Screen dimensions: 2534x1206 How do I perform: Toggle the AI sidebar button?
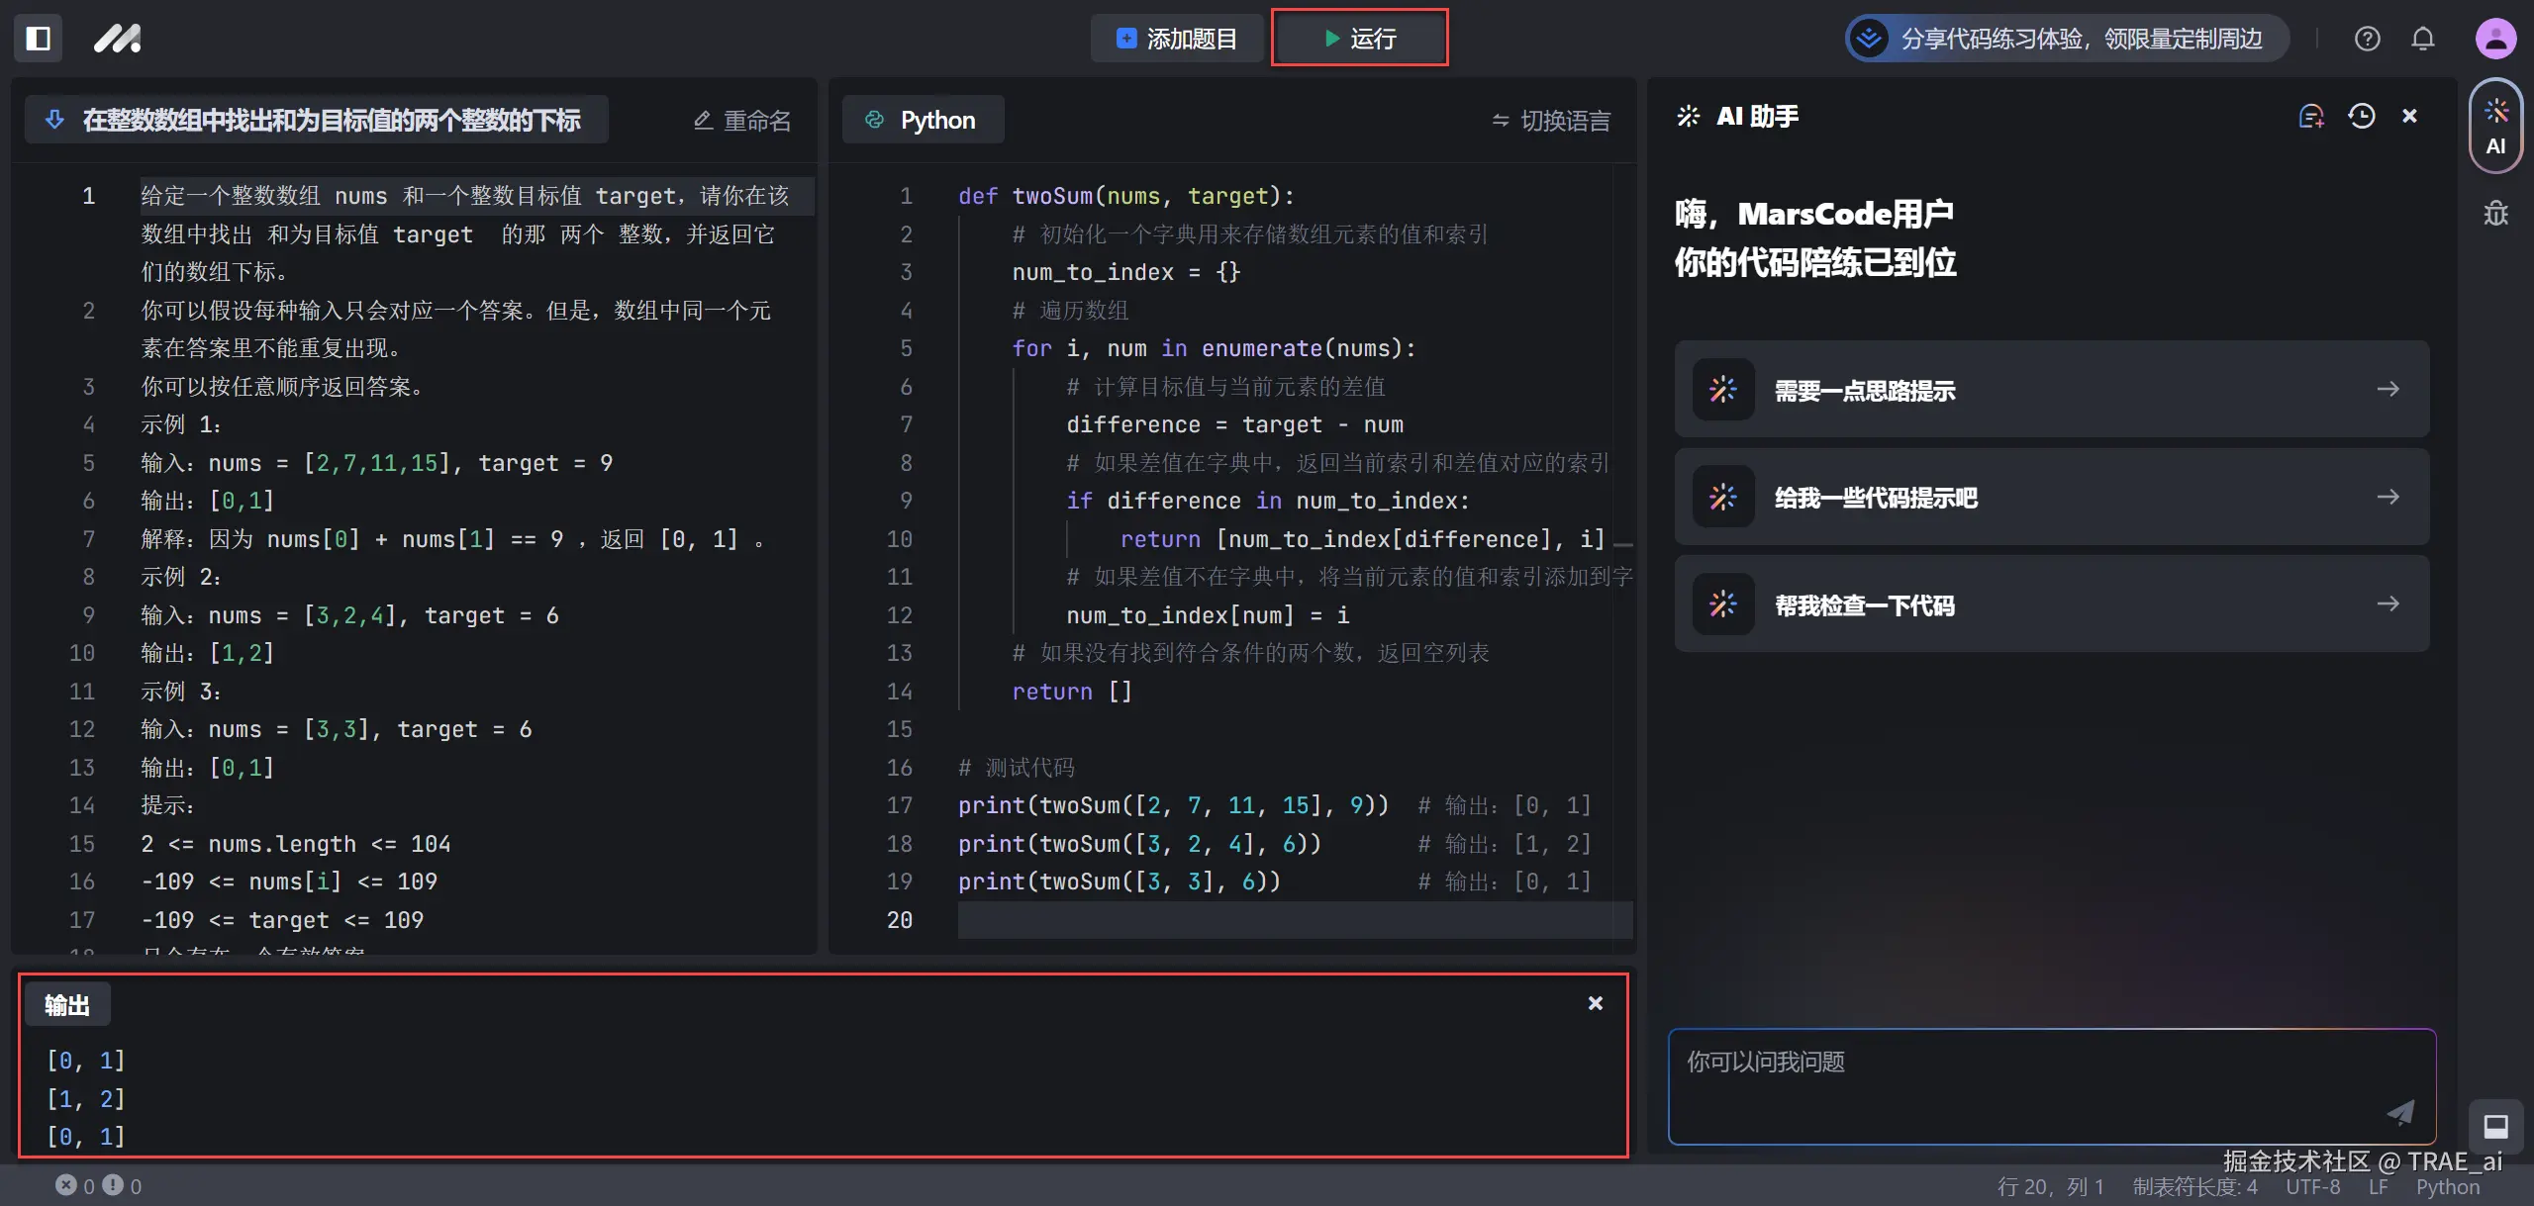pos(2495,127)
